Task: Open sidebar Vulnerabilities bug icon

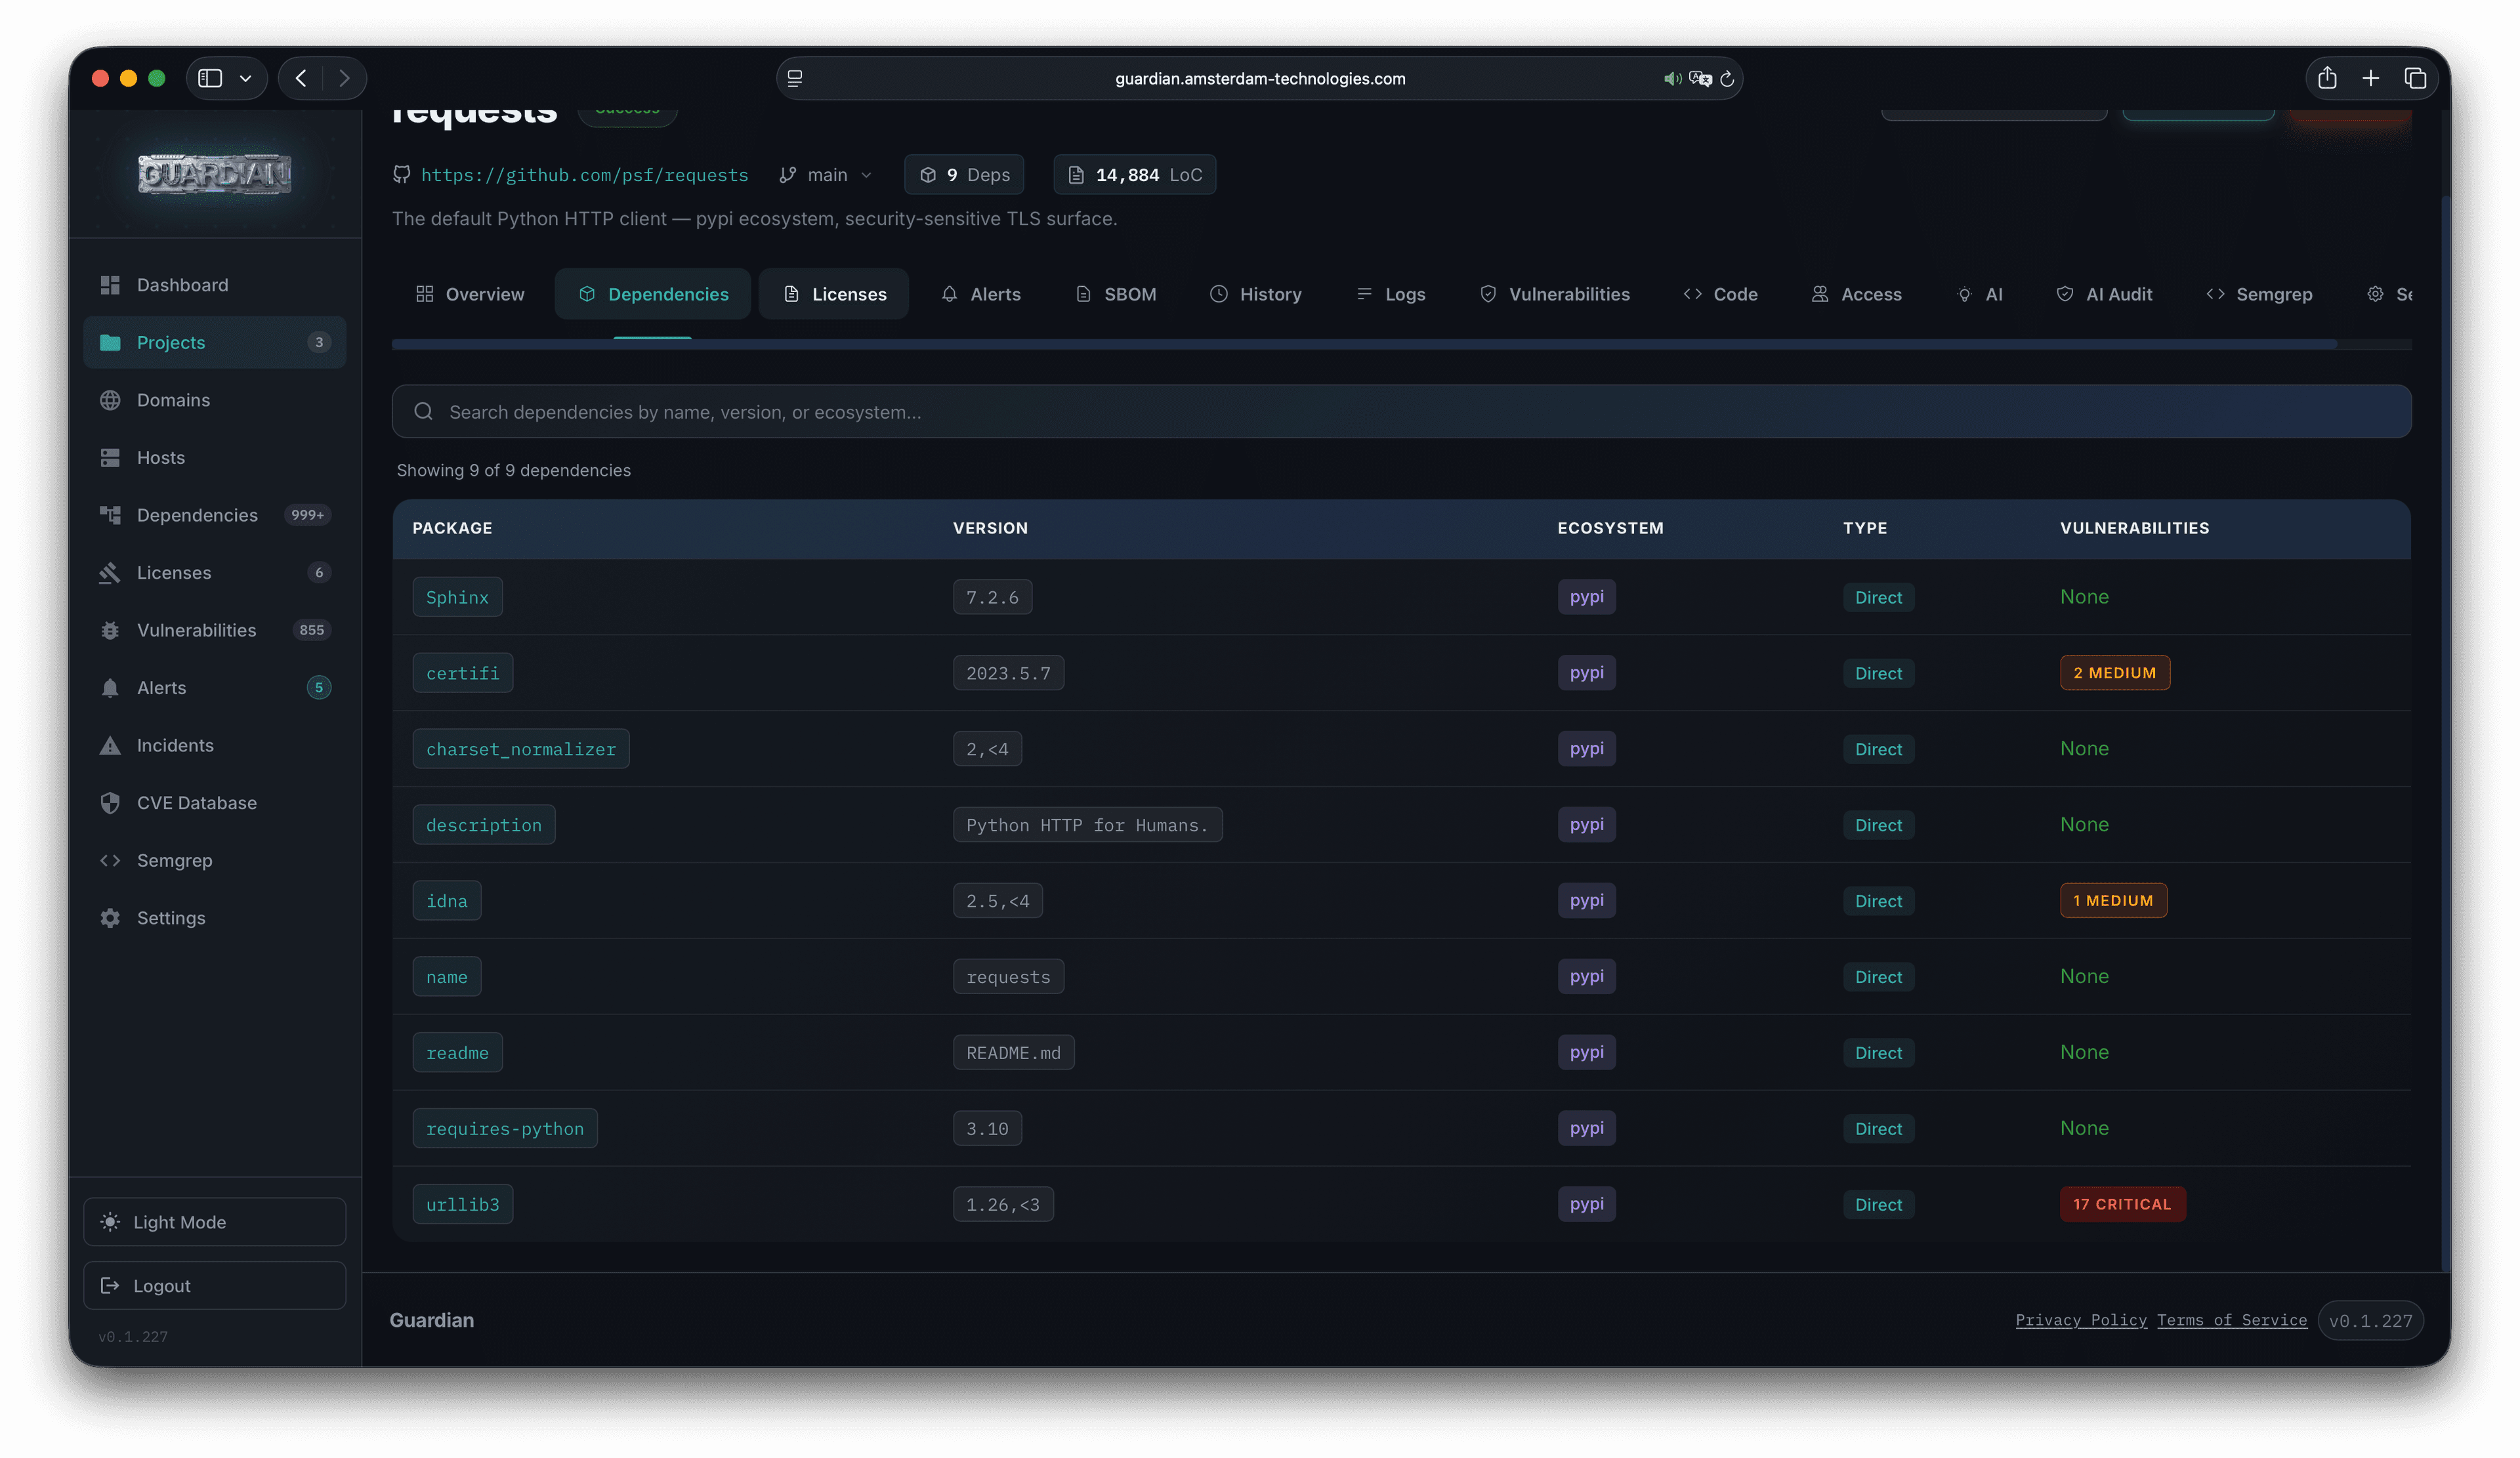Action: (x=110, y=630)
